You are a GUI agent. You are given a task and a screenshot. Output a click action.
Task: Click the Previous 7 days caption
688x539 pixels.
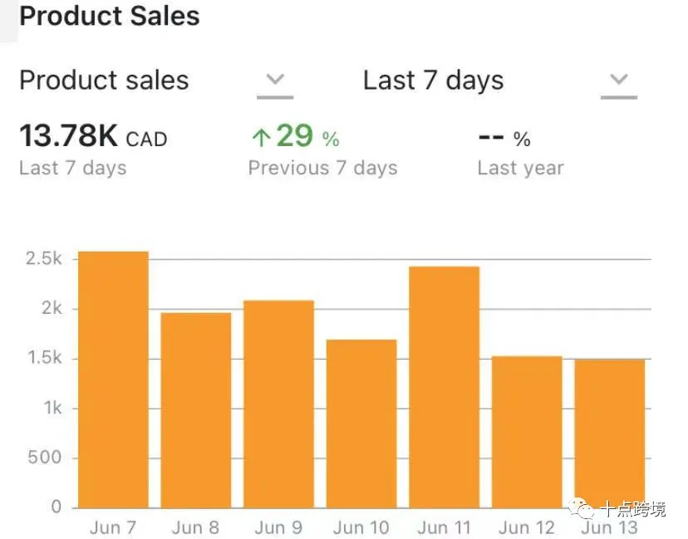click(x=323, y=168)
